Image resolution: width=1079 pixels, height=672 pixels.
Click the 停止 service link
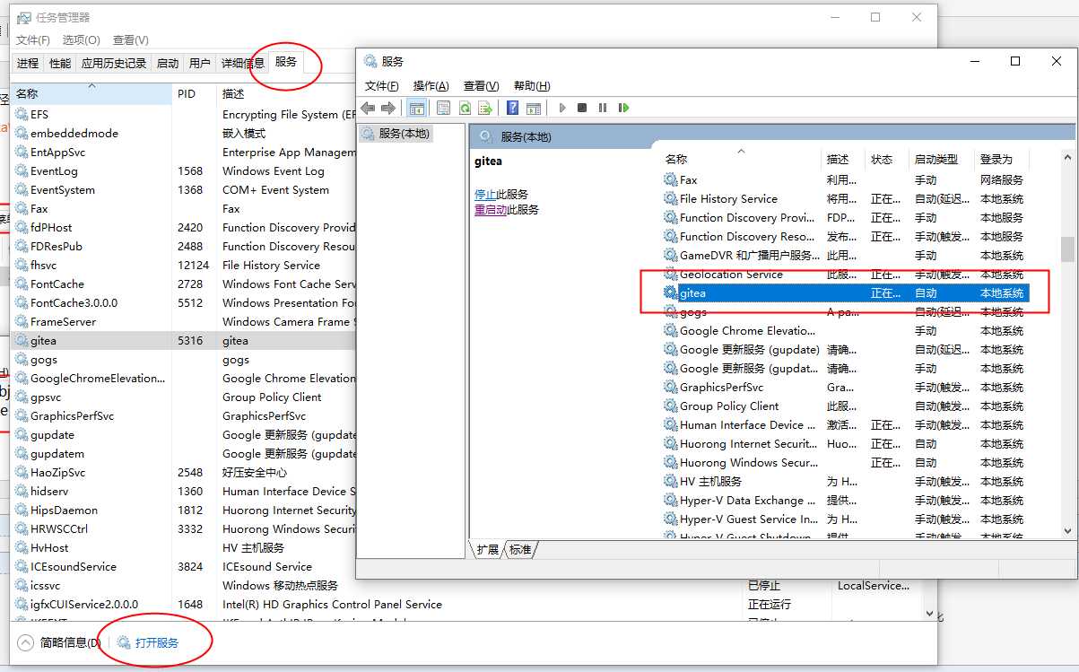[485, 195]
